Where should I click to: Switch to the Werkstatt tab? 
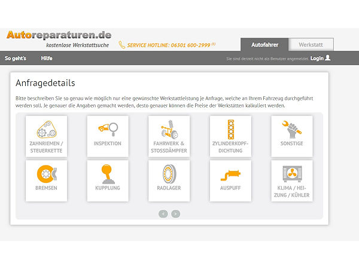click(311, 45)
